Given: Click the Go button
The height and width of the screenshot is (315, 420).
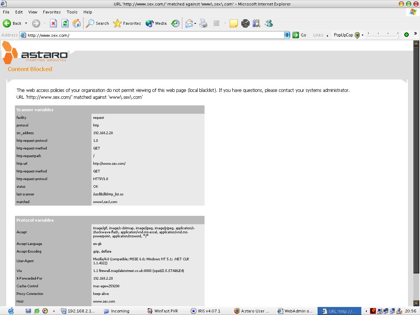Looking at the screenshot, I should [299, 35].
